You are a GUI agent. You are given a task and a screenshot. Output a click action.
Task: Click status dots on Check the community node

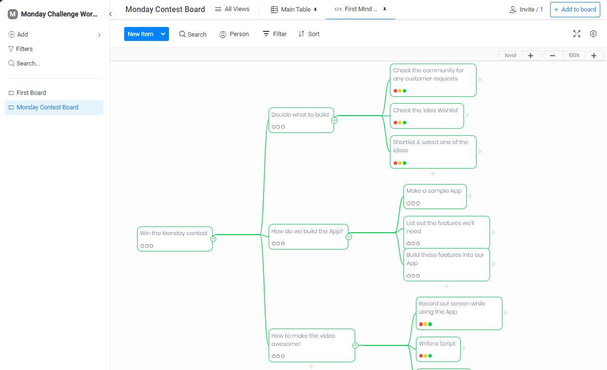point(400,91)
